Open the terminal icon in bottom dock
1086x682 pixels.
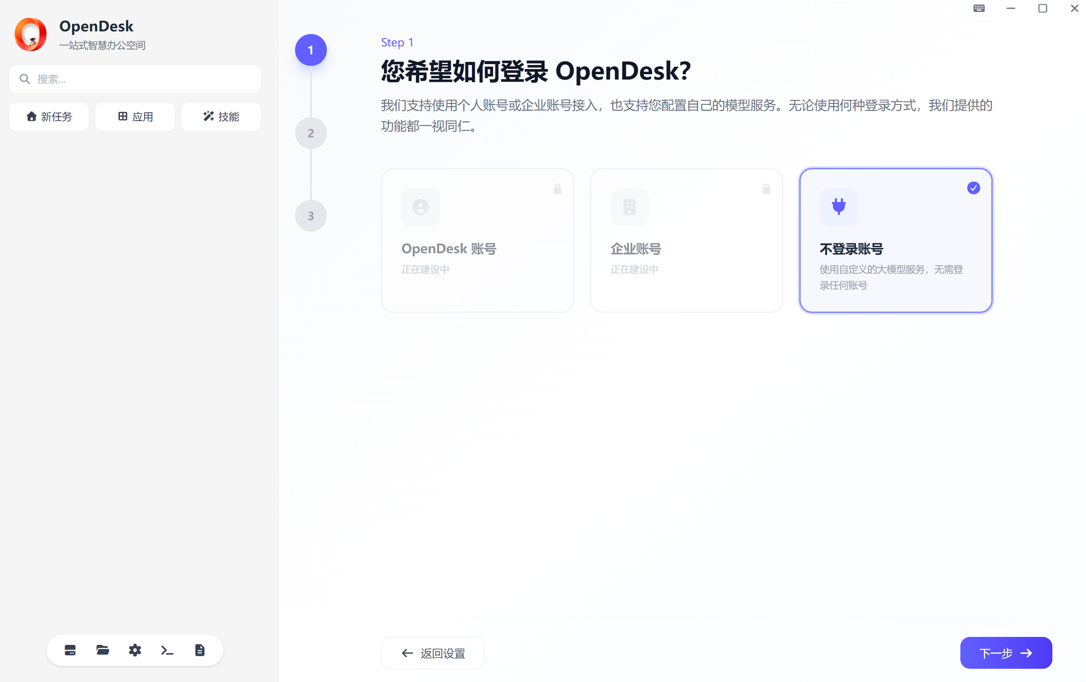[x=167, y=650]
